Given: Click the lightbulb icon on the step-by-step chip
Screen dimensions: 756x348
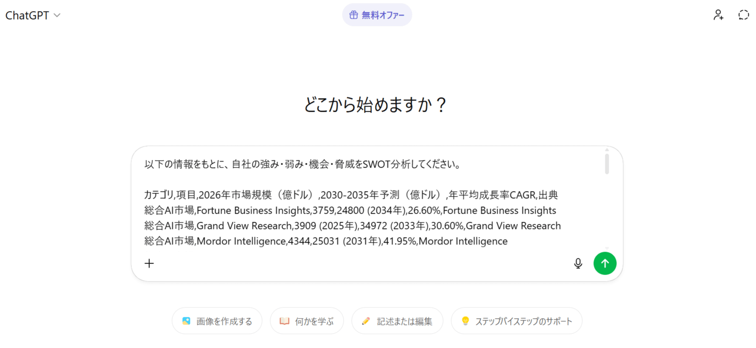Looking at the screenshot, I should (x=465, y=321).
